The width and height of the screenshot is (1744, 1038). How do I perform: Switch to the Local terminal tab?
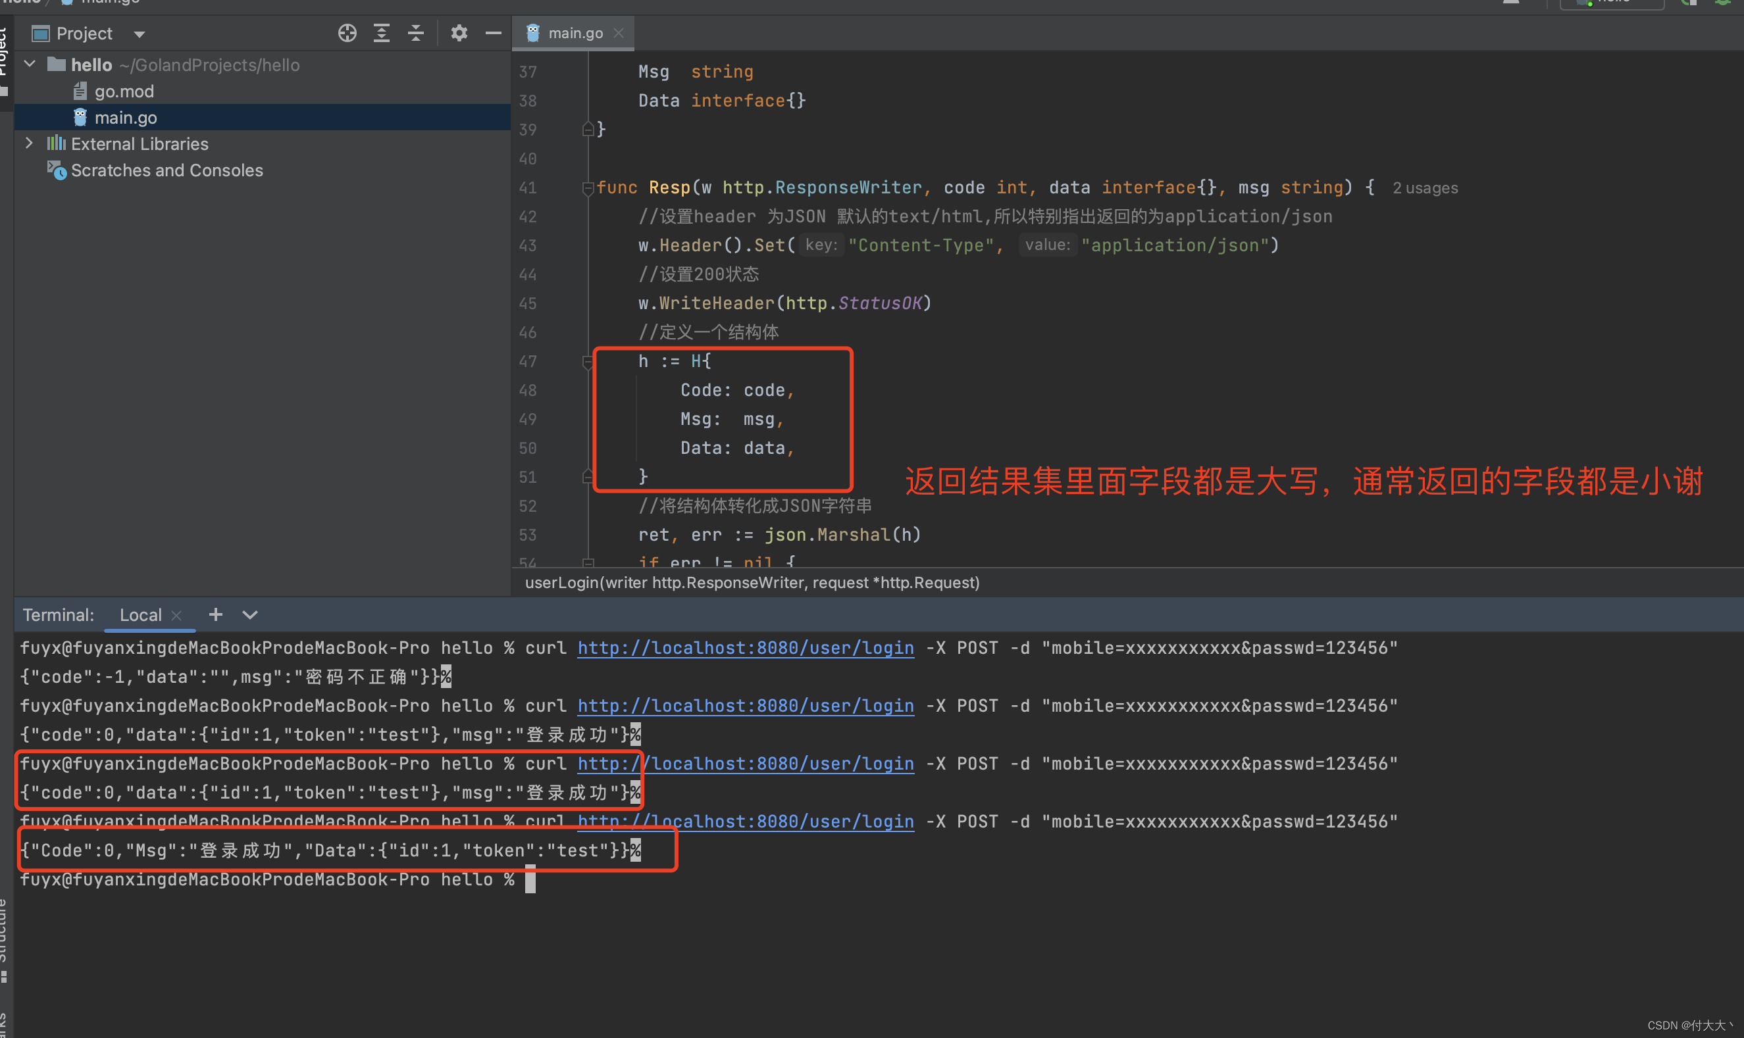point(140,615)
